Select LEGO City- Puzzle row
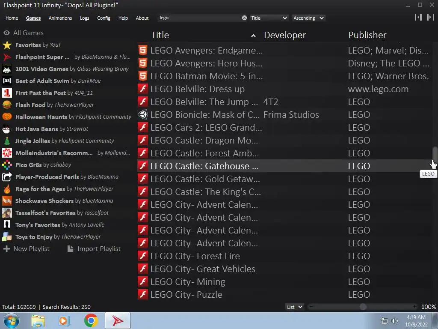This screenshot has width=438, height=329. [x=284, y=295]
